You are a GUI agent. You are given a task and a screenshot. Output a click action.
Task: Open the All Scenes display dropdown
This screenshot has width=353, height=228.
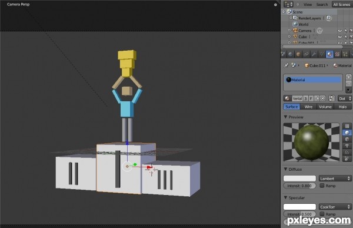click(x=342, y=4)
